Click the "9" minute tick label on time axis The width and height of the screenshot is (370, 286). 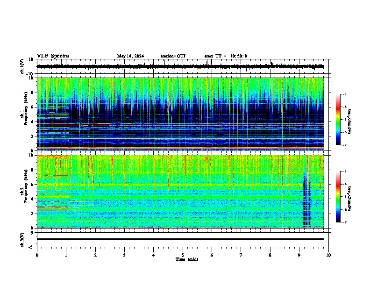[299, 255]
